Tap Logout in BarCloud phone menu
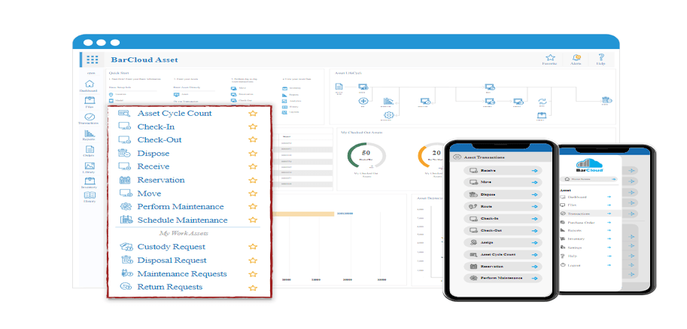The height and width of the screenshot is (329, 687). coord(585,265)
